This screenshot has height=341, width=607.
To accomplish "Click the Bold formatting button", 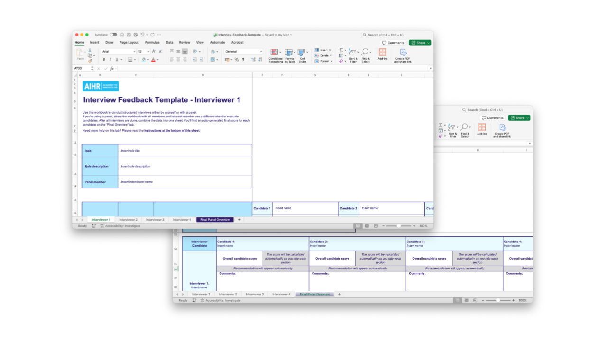I will point(104,60).
